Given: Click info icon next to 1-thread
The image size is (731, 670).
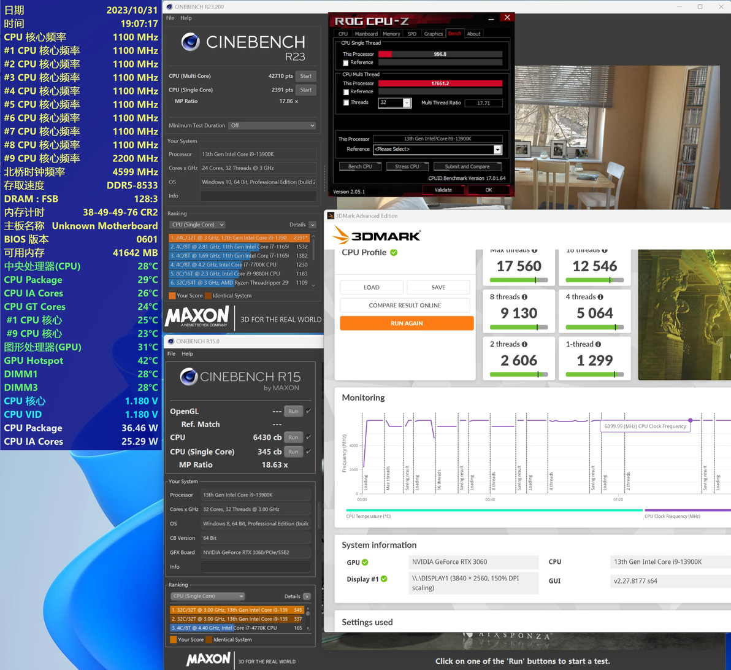Looking at the screenshot, I should pos(598,344).
